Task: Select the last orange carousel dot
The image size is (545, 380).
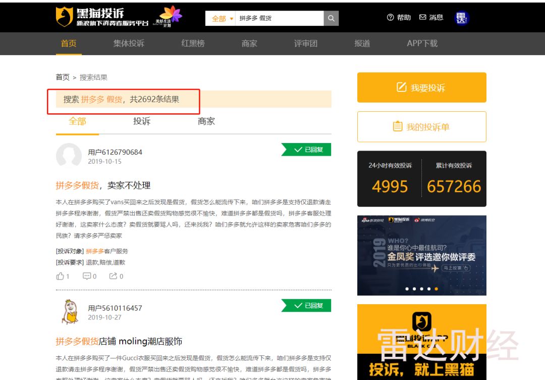Action: 436,289
